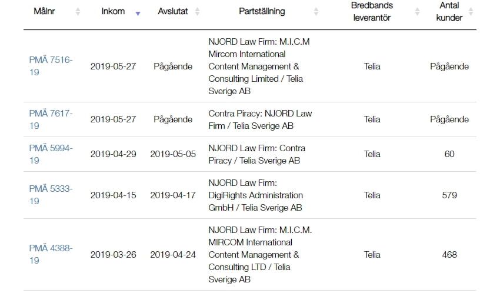Click the Partställning sort arrows
This screenshot has width=500, height=293.
point(316,12)
